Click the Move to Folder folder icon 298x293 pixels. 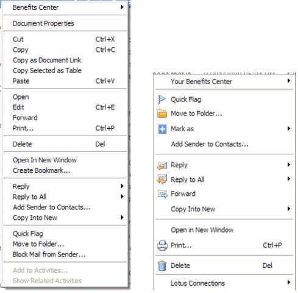point(162,114)
